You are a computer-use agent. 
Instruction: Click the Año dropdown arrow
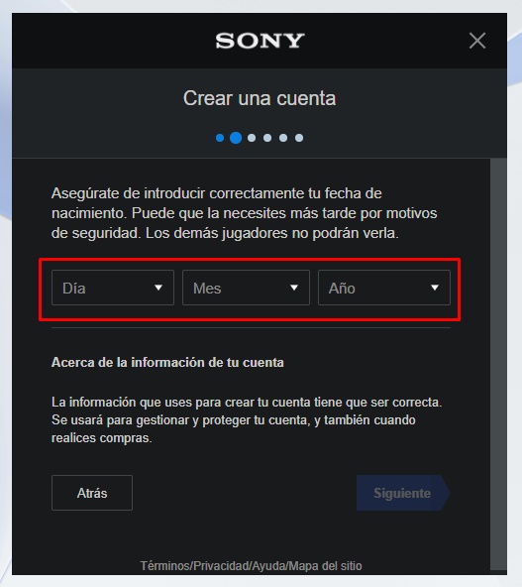435,288
